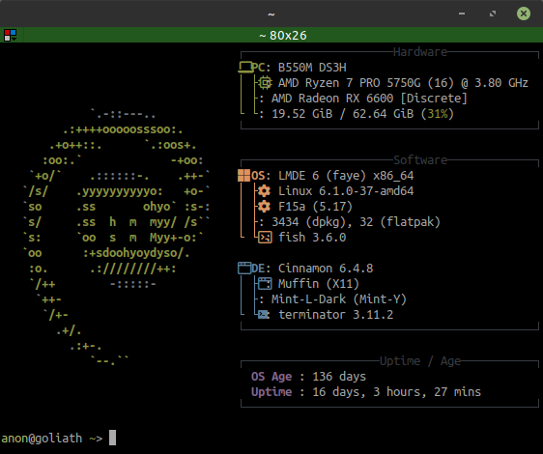Click the green terminal title bar 80x26
This screenshot has height=454, width=543.
pos(283,36)
